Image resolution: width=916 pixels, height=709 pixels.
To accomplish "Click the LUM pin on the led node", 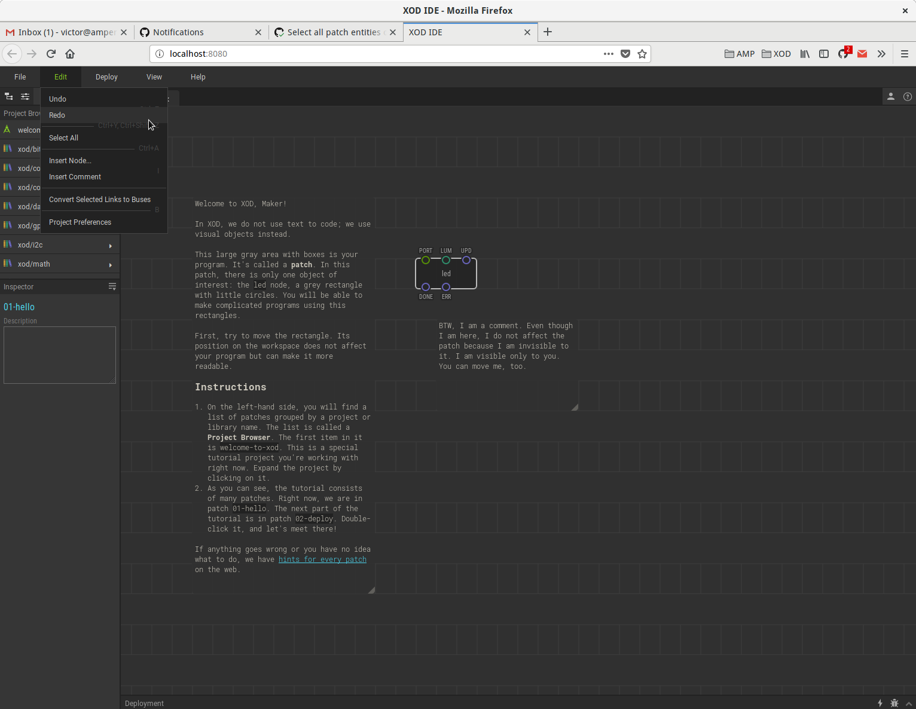I will tap(445, 260).
